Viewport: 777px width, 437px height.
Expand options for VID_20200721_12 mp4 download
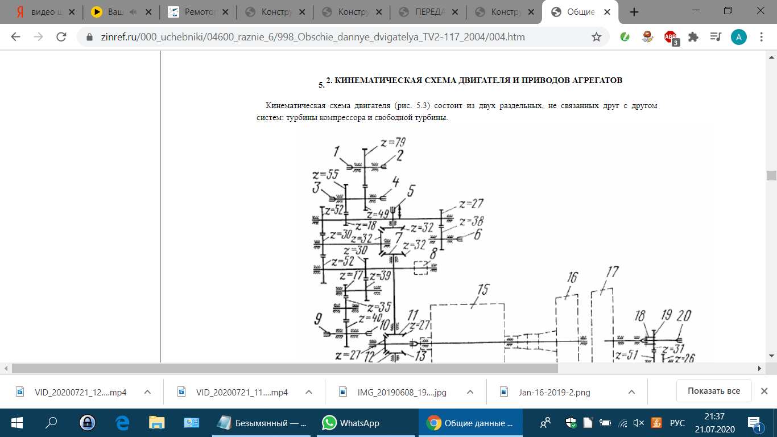coord(147,391)
